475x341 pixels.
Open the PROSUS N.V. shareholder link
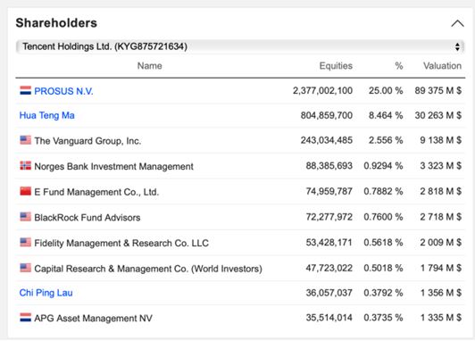63,91
